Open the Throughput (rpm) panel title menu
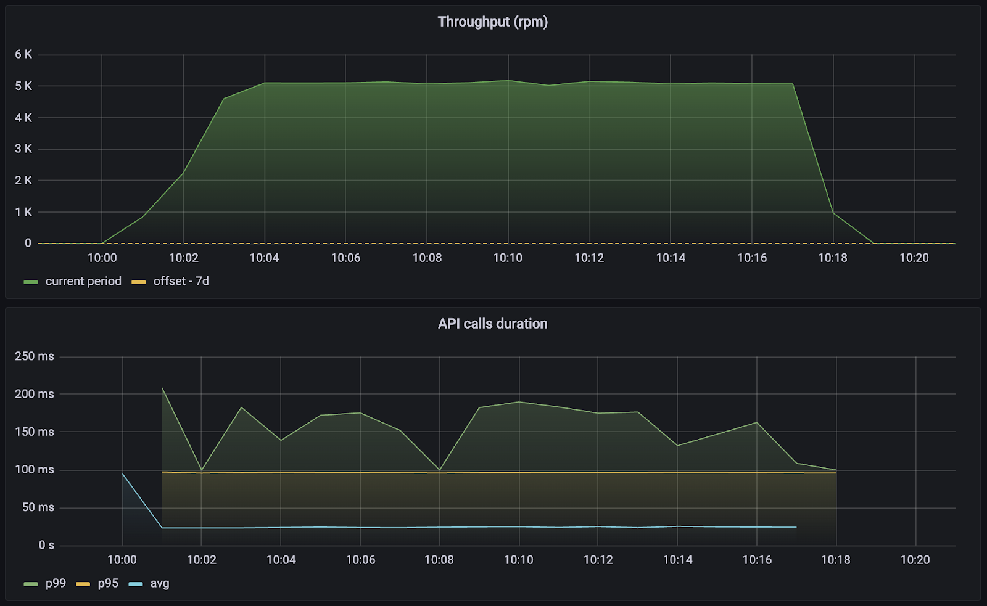 [x=492, y=22]
